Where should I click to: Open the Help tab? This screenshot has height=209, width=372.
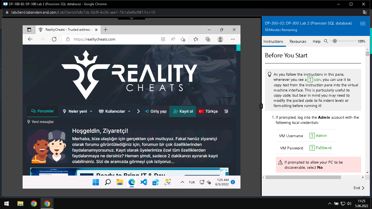click(317, 41)
